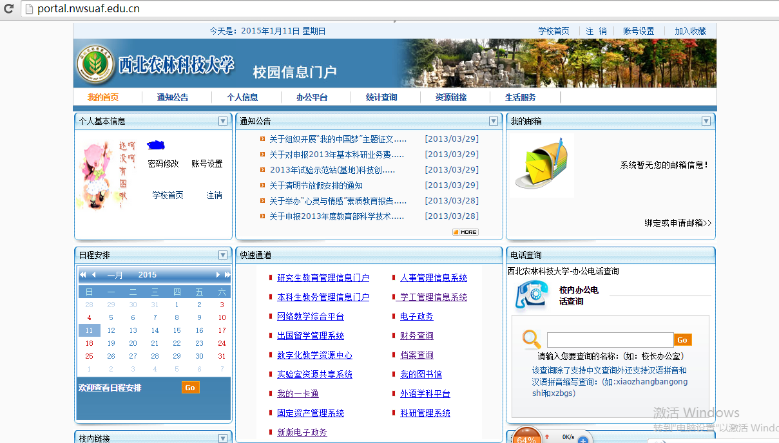Image resolution: width=779 pixels, height=443 pixels.
Task: Select date 11 in the calendar
Action: (89, 330)
